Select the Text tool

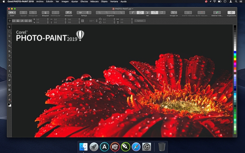tap(9, 66)
